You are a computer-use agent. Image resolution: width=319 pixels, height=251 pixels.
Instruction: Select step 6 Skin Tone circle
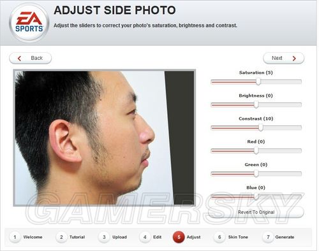pos(219,237)
